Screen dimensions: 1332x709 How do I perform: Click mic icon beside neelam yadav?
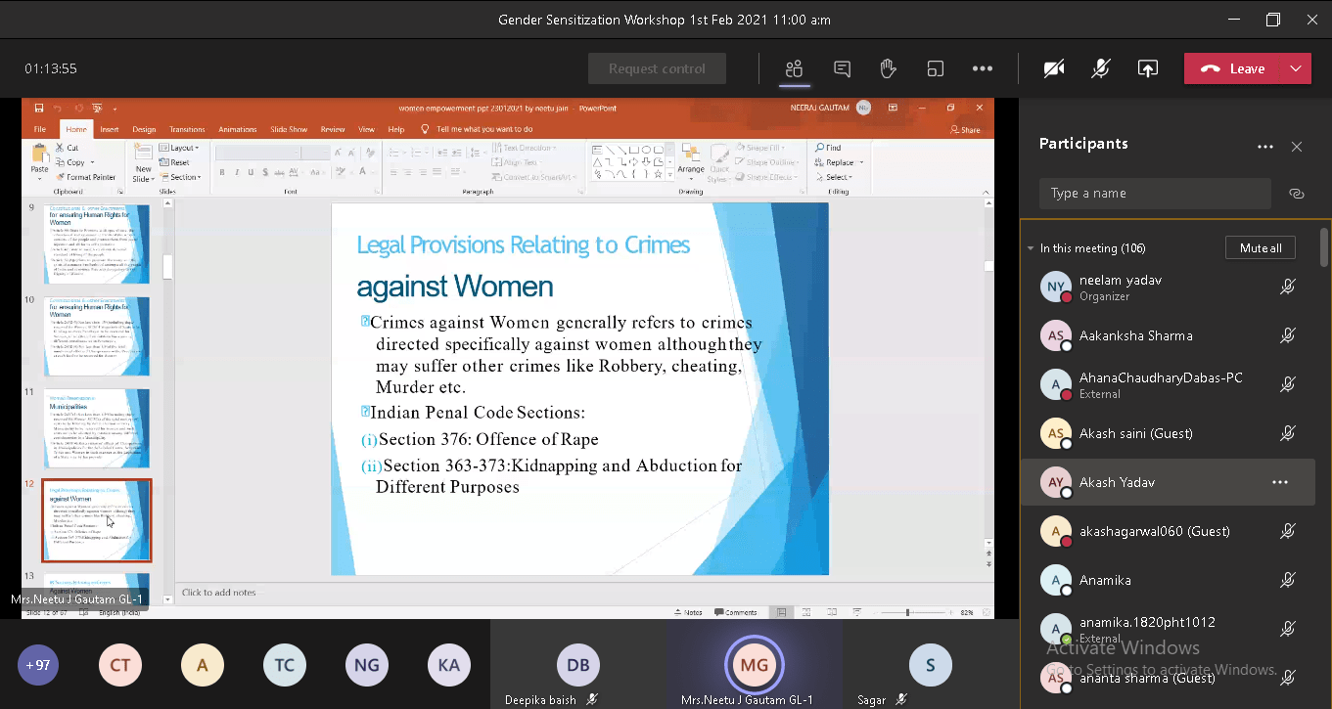[x=1288, y=287]
